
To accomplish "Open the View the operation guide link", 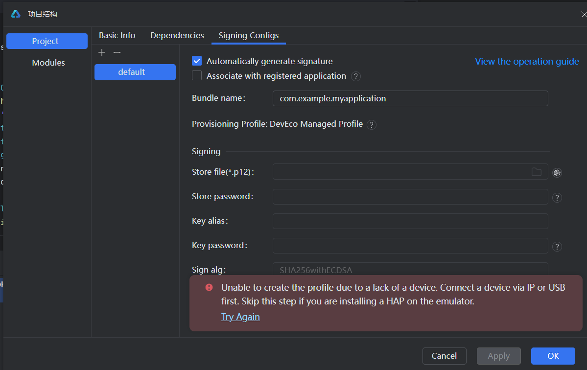I will pyautogui.click(x=527, y=61).
